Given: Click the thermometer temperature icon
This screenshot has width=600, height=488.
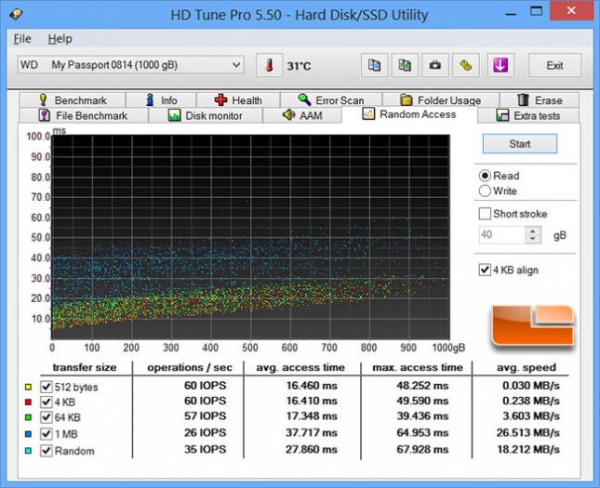Looking at the screenshot, I should (270, 65).
